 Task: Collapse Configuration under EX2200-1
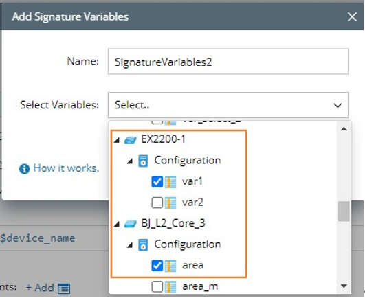(130, 161)
